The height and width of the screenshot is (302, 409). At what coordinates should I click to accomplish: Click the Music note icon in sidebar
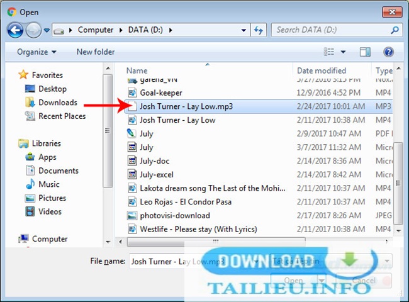pyautogui.click(x=30, y=184)
